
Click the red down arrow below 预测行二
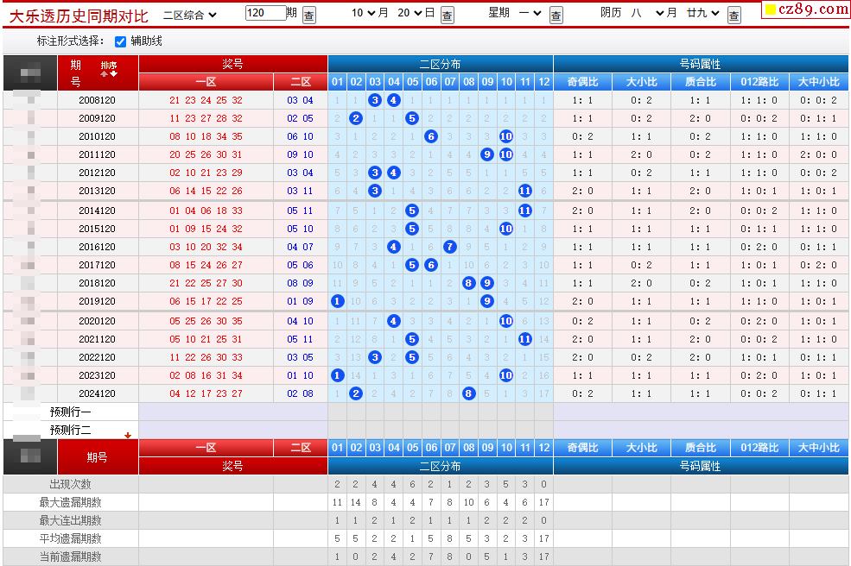click(128, 436)
